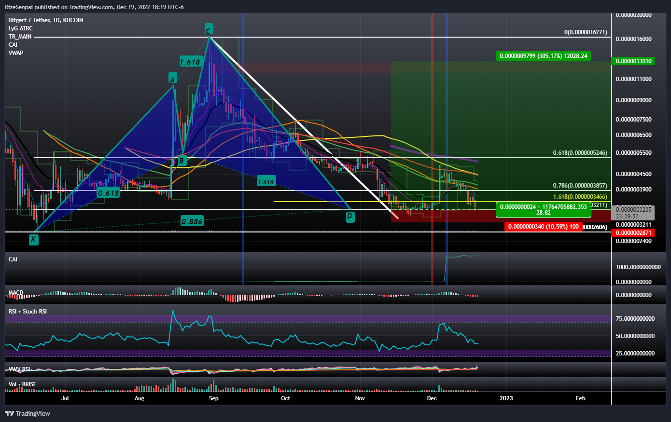Click the 0.618 ratio label on XA leg
Screen dimensions: 671x422
pyautogui.click(x=108, y=193)
